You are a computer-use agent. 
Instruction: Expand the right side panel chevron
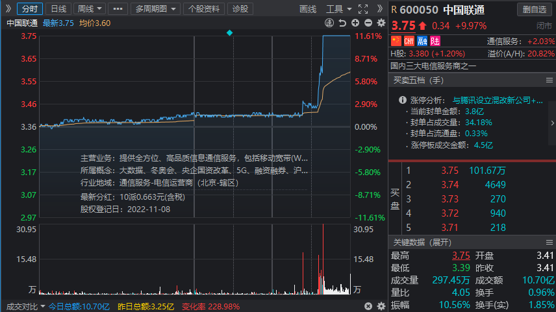[x=380, y=8]
